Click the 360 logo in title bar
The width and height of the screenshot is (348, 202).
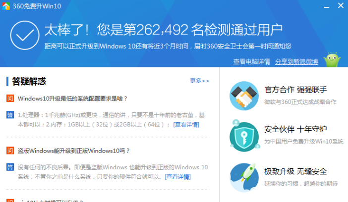point(5,5)
